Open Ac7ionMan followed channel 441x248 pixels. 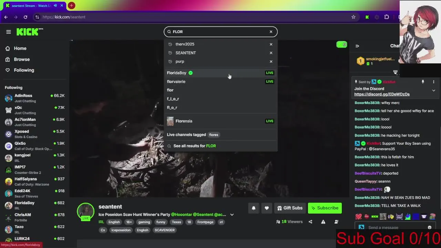click(x=34, y=122)
